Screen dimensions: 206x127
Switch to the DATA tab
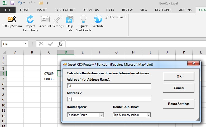(x=110, y=10)
